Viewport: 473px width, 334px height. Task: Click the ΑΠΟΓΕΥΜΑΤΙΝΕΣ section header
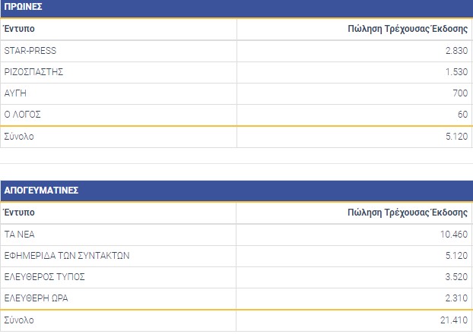tap(41, 190)
